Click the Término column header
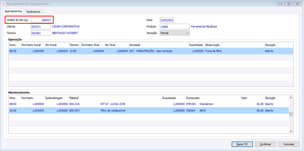Viewport: 304px width, 151px height. click(74, 45)
